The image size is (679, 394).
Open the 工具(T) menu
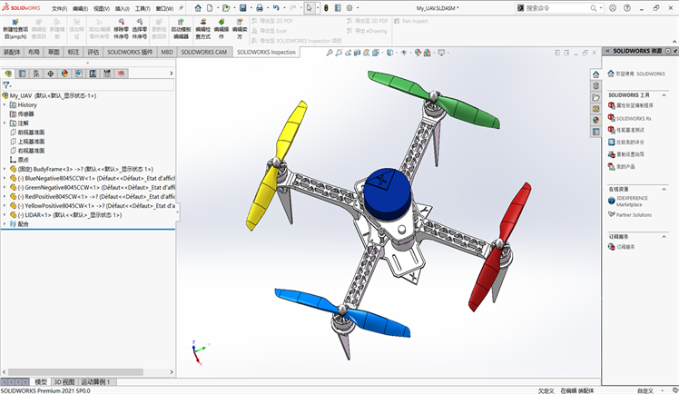point(142,7)
